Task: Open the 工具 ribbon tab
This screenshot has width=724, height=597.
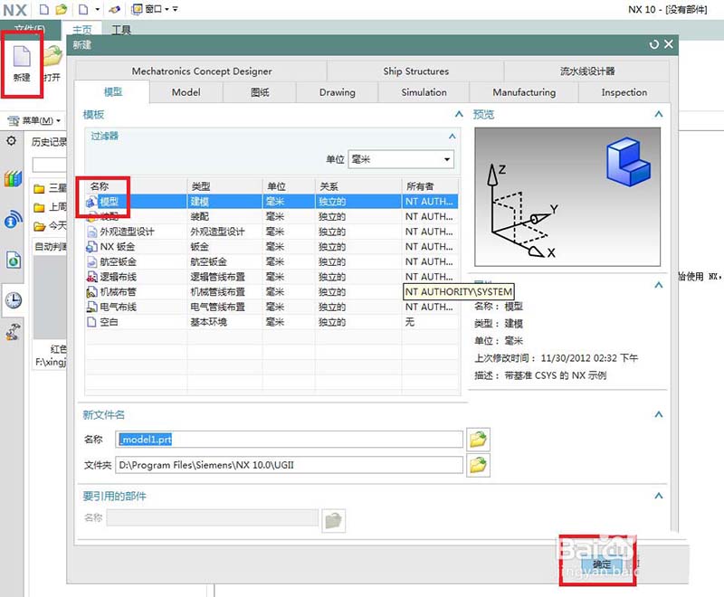Action: pos(121,30)
